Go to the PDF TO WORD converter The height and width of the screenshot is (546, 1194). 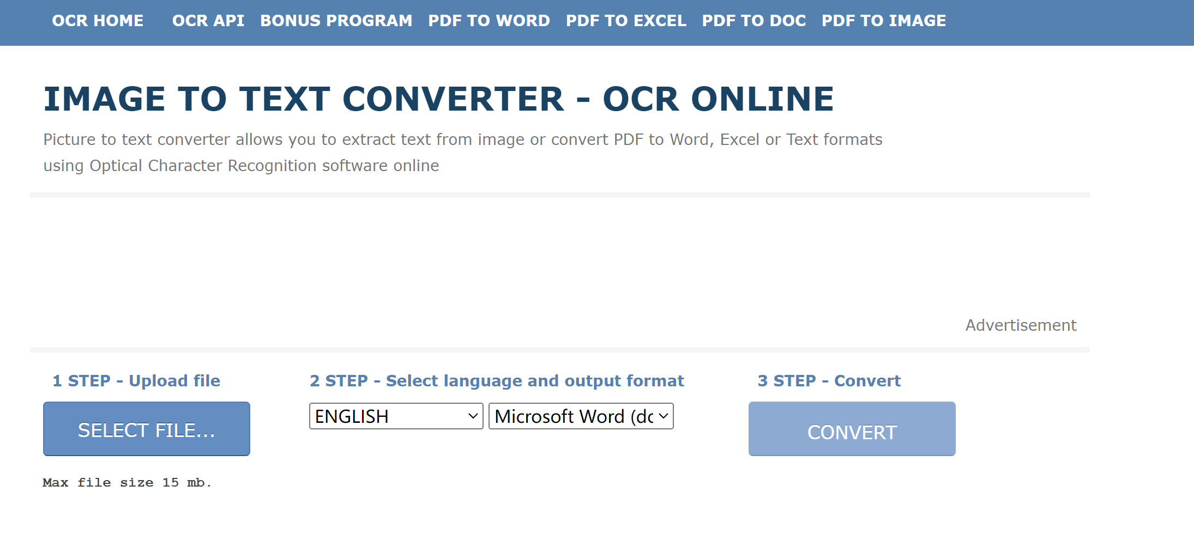click(489, 21)
